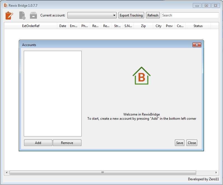The image size is (223, 185).
Task: Click the S.N... column header
Action: [128, 26]
